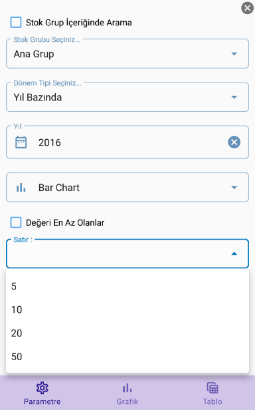Viewport: 255px width, 410px height.
Task: Select 10 rows option
Action: (127, 309)
